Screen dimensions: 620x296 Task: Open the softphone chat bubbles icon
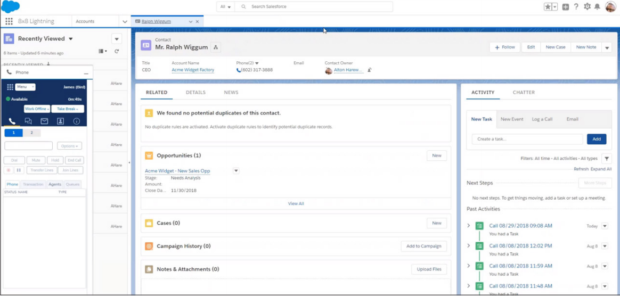[28, 121]
